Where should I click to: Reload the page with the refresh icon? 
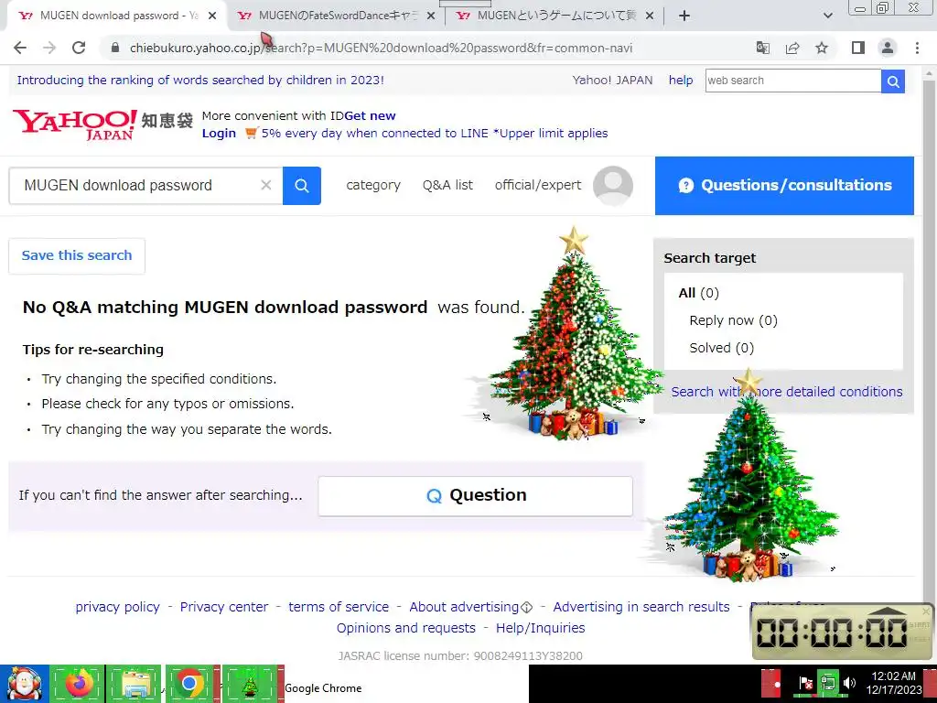pos(79,48)
